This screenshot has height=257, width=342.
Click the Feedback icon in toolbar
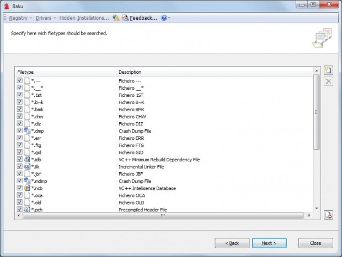[x=125, y=18]
